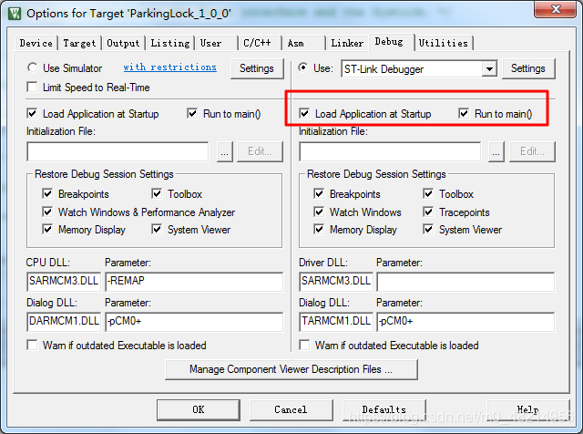Open the Utilities tab

pyautogui.click(x=444, y=43)
